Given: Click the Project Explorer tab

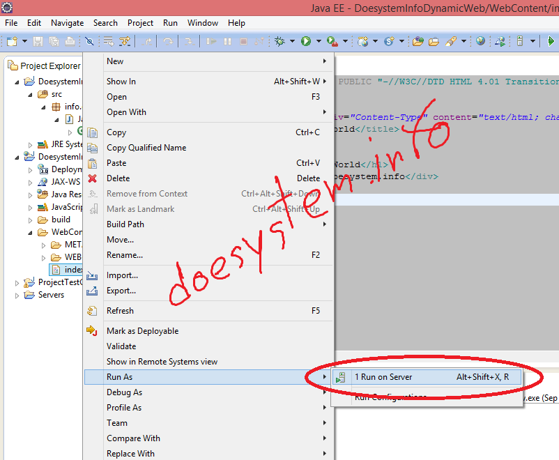Looking at the screenshot, I should 45,66.
